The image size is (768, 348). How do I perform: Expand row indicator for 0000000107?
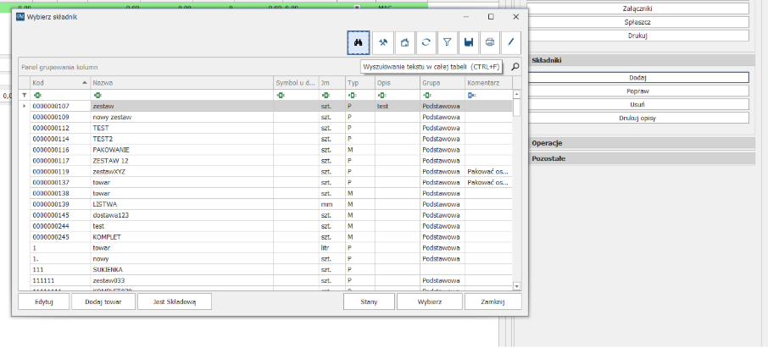pos(24,106)
